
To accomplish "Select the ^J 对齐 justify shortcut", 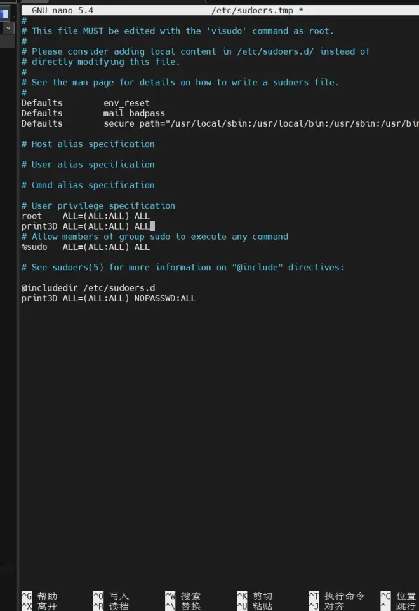I will click(327, 606).
